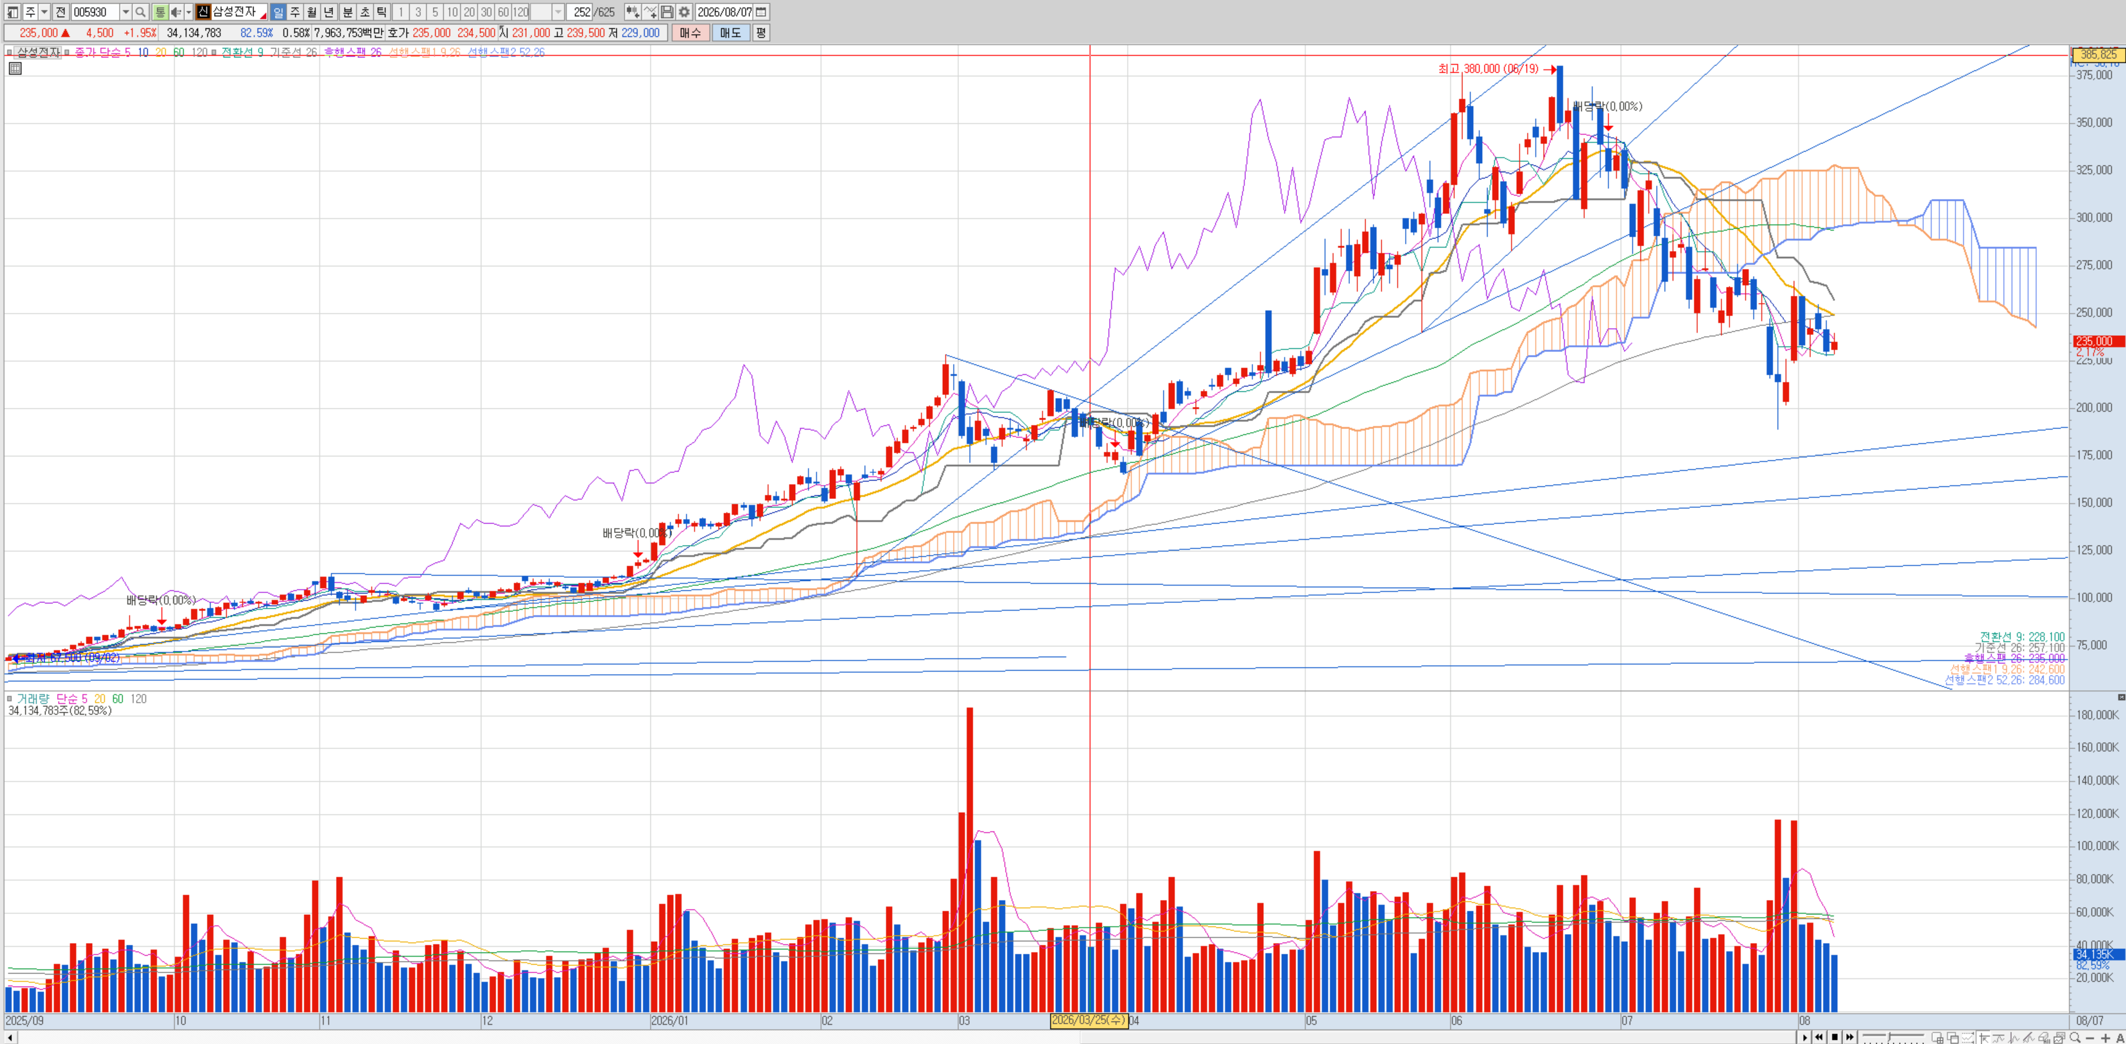The image size is (2126, 1044).
Task: Save the chart with the floppy disk icon
Action: tap(667, 11)
